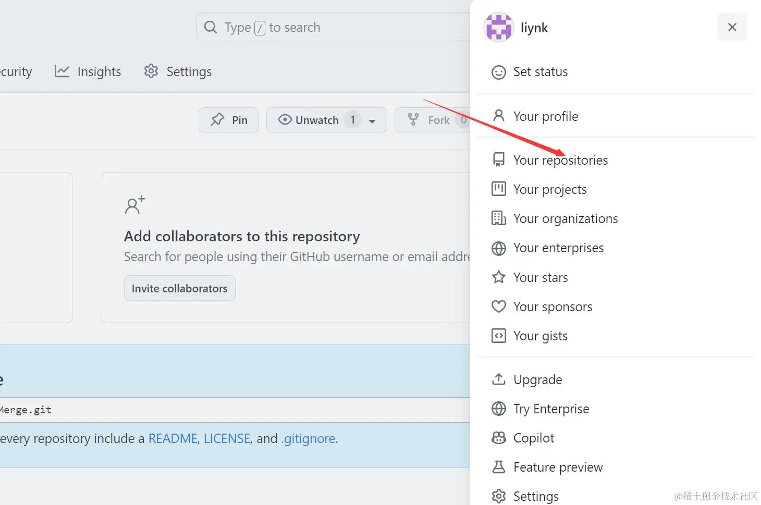Open the .gitignore link
761x505 pixels.
click(x=308, y=438)
